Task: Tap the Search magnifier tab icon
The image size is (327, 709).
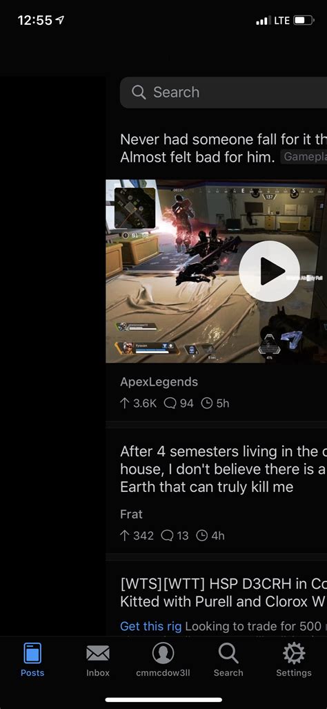Action: pos(228,654)
